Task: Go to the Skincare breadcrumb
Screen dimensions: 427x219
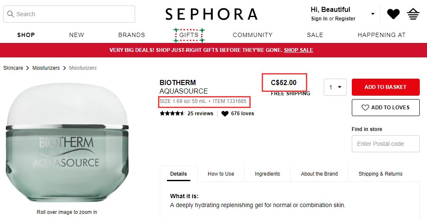Action: click(13, 68)
